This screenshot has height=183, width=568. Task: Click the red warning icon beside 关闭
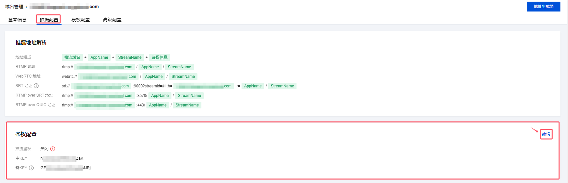point(53,149)
